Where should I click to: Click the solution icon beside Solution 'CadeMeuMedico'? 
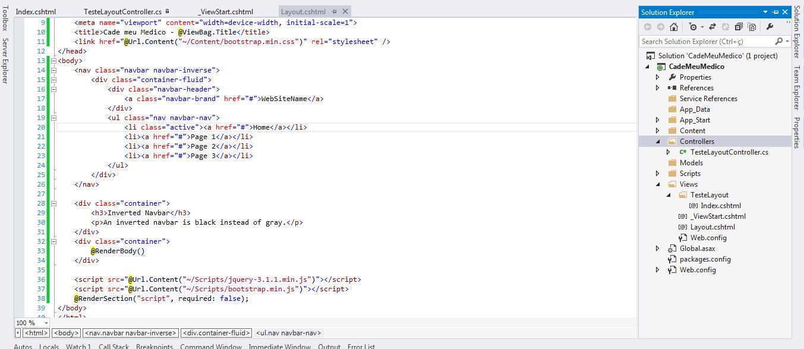[x=650, y=56]
